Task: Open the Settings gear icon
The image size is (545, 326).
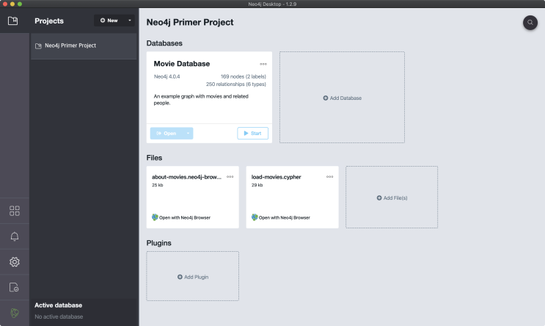Action: click(x=14, y=261)
